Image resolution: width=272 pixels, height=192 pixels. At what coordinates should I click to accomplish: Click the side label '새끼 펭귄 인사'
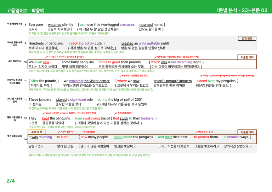(15, 61)
